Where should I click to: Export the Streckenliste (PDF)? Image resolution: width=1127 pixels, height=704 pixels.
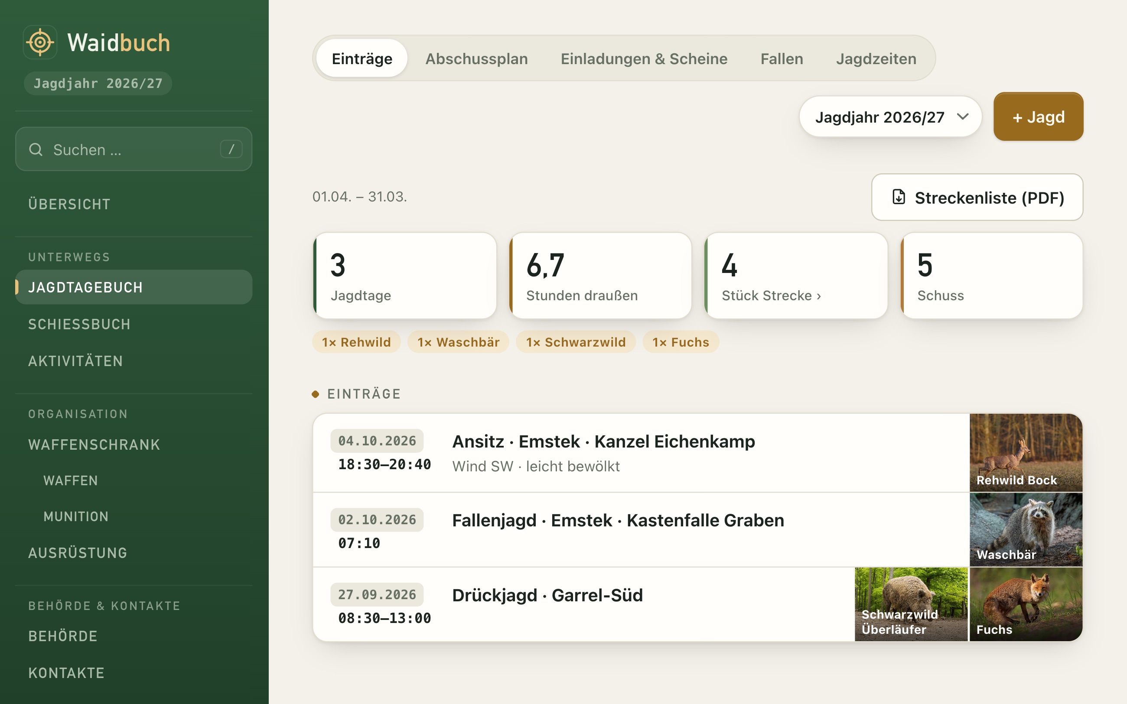(977, 198)
